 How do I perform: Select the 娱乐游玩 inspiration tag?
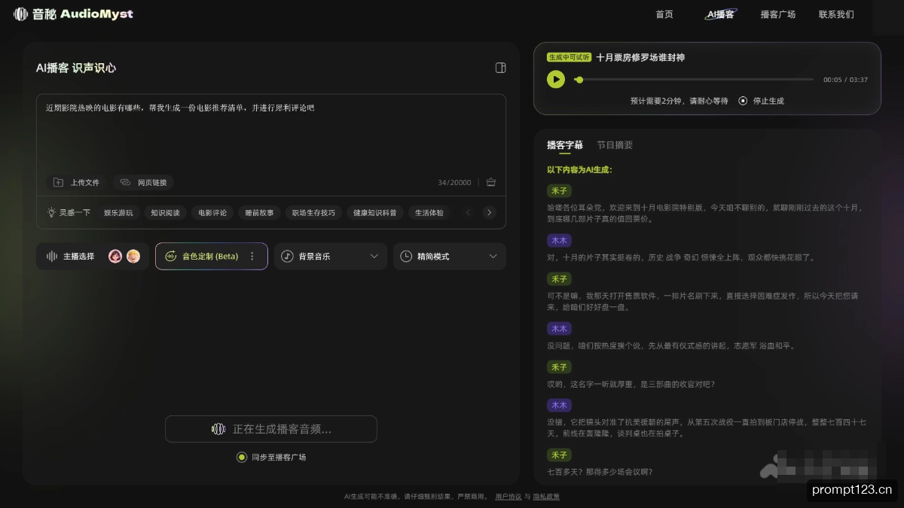click(x=118, y=213)
